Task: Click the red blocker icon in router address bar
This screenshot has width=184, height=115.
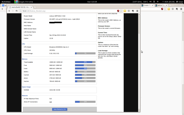Action: point(118,11)
